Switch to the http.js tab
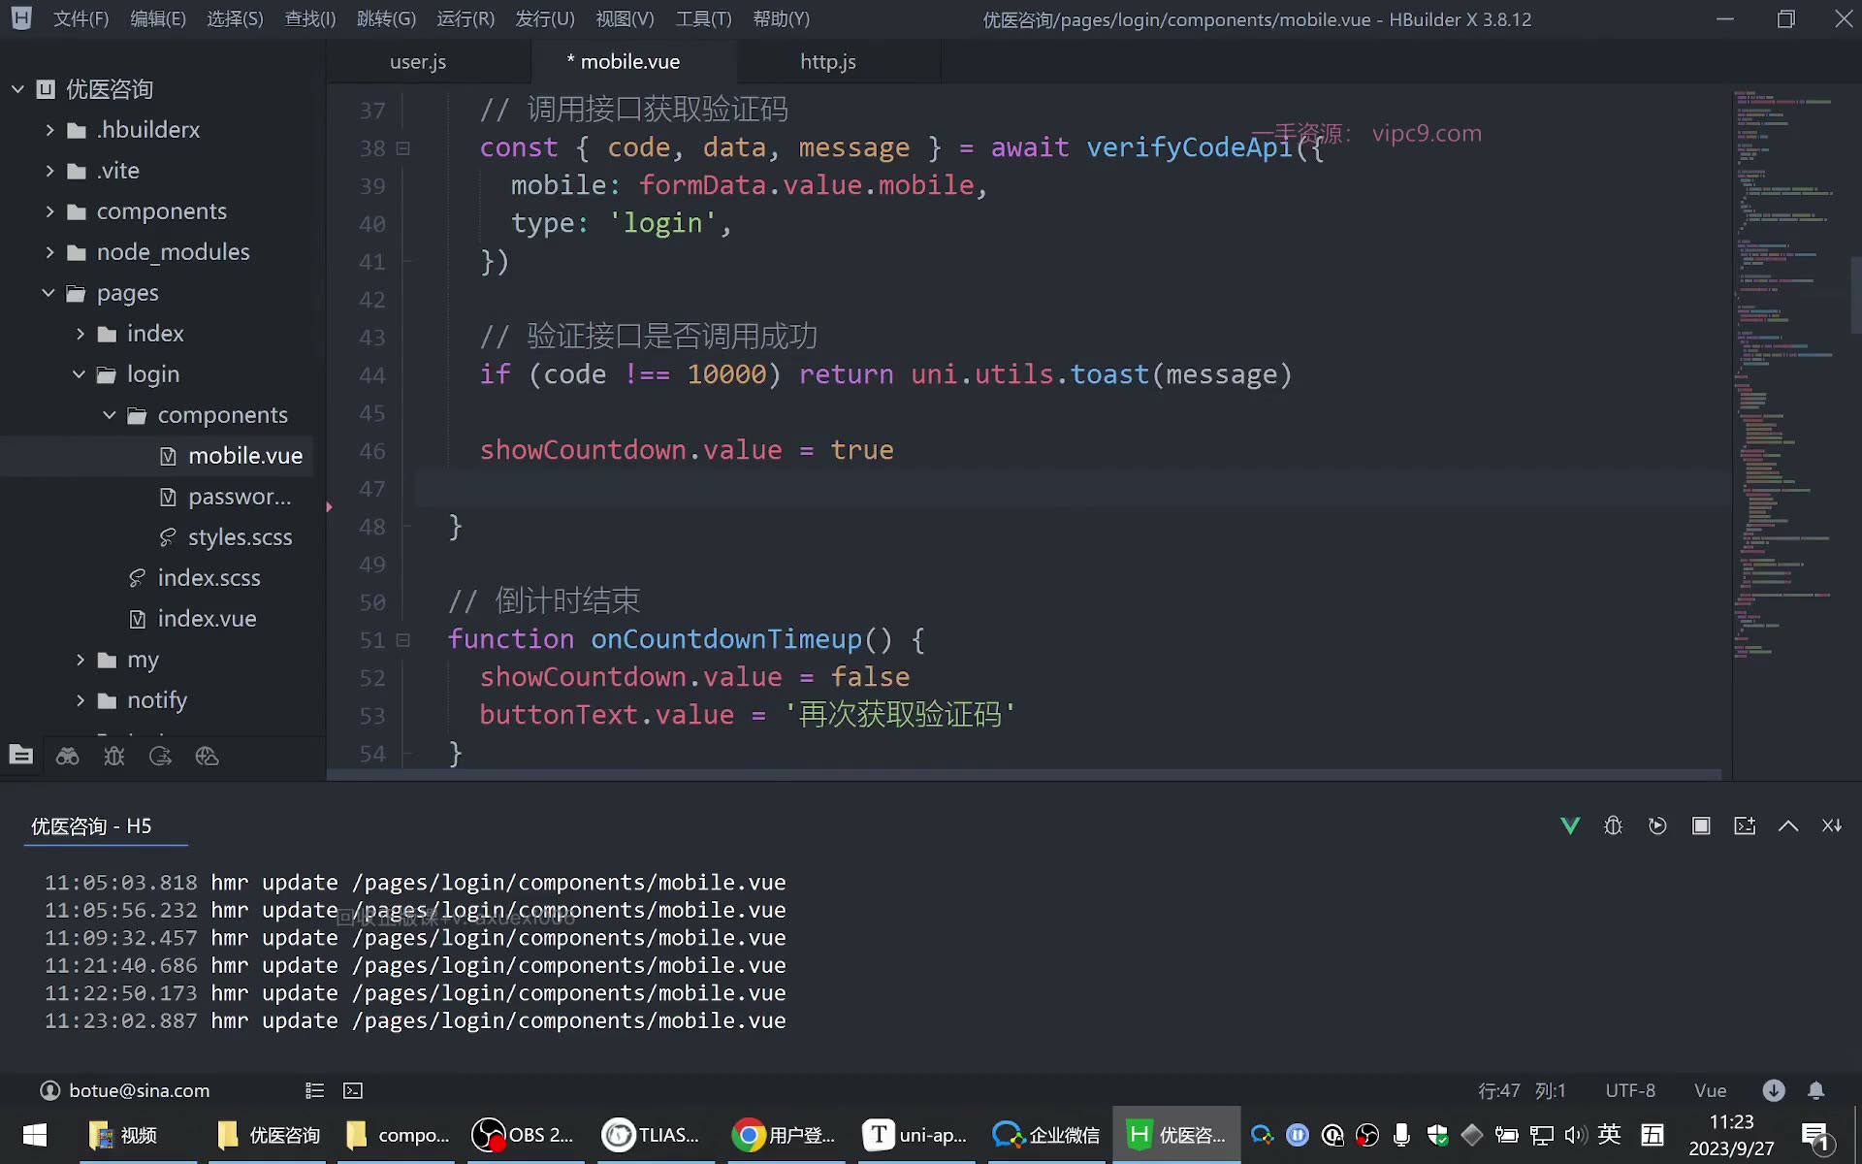The width and height of the screenshot is (1862, 1164). point(828,62)
